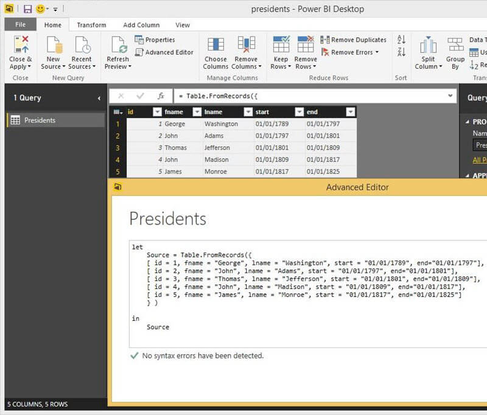Collapse the Properties section triangle
This screenshot has width=487, height=415.
468,122
